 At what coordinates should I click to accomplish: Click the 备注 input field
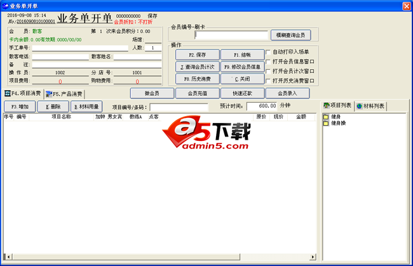pyautogui.click(x=97, y=65)
